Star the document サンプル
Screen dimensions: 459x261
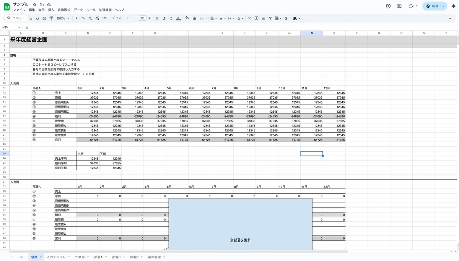tap(34, 4)
